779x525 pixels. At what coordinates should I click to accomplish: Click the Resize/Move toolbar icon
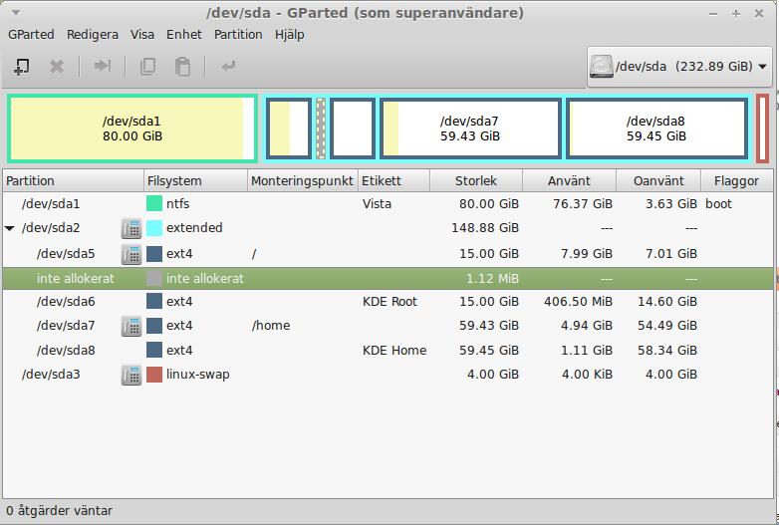point(103,66)
